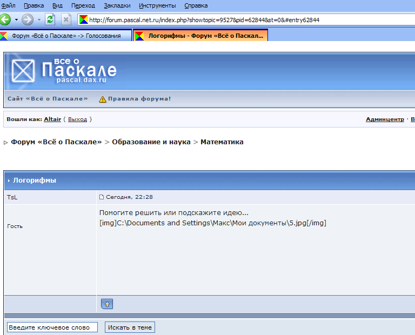Click the keyword search input field
415x335 pixels.
point(52,327)
